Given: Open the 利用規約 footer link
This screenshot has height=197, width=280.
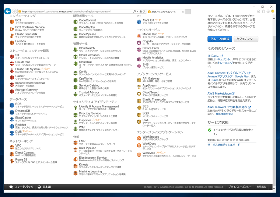Looking at the screenshot, I should pyautogui.click(x=261, y=187).
